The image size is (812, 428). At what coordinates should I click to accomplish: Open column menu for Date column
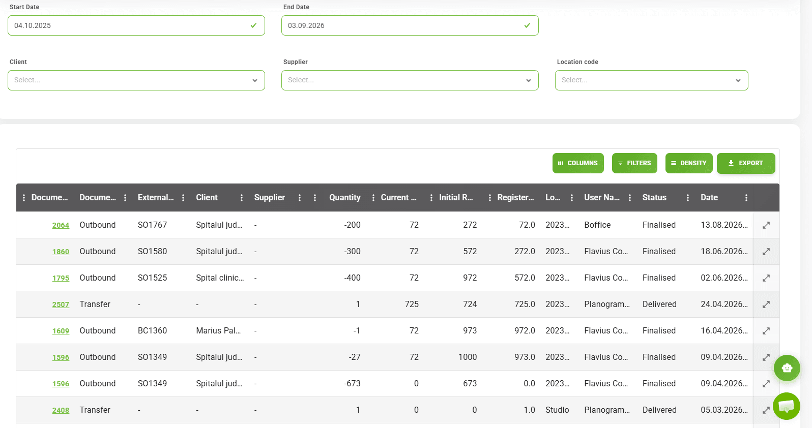(746, 198)
